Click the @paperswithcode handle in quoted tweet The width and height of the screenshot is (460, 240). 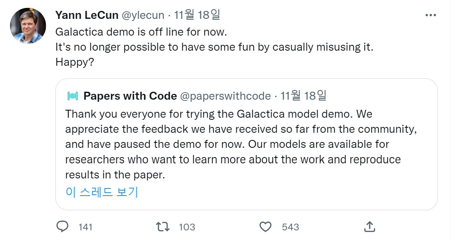(225, 96)
